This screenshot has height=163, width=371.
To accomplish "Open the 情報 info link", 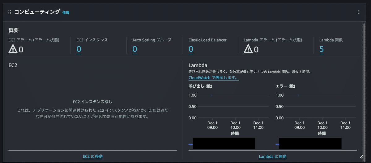I will point(66,12).
